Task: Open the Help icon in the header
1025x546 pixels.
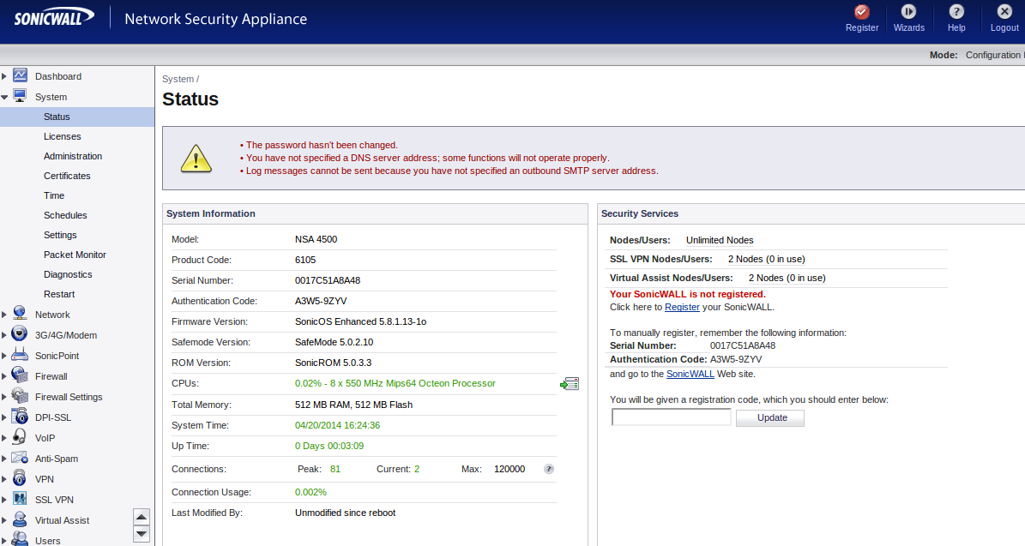Action: [956, 12]
